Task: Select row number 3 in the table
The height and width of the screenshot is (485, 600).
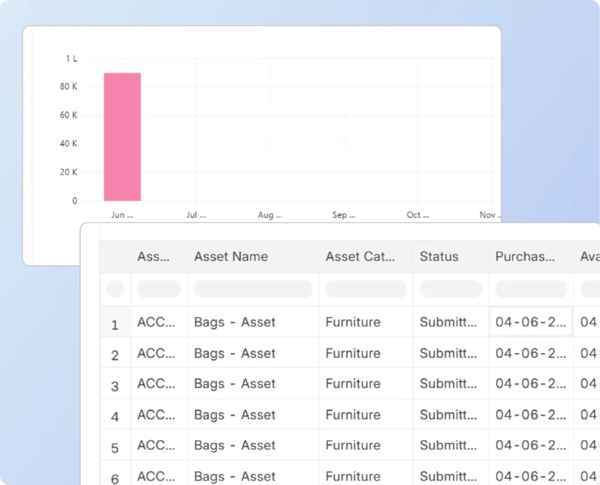Action: 115,386
